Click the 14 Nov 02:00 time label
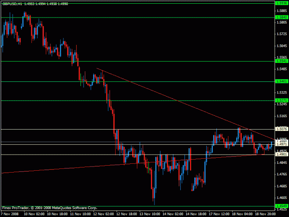 [x=173, y=214]
